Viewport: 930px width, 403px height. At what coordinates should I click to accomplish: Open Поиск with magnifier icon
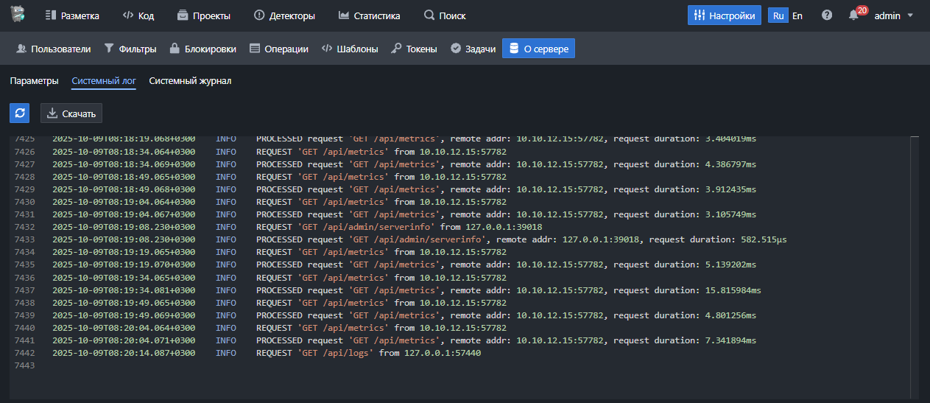(x=445, y=15)
